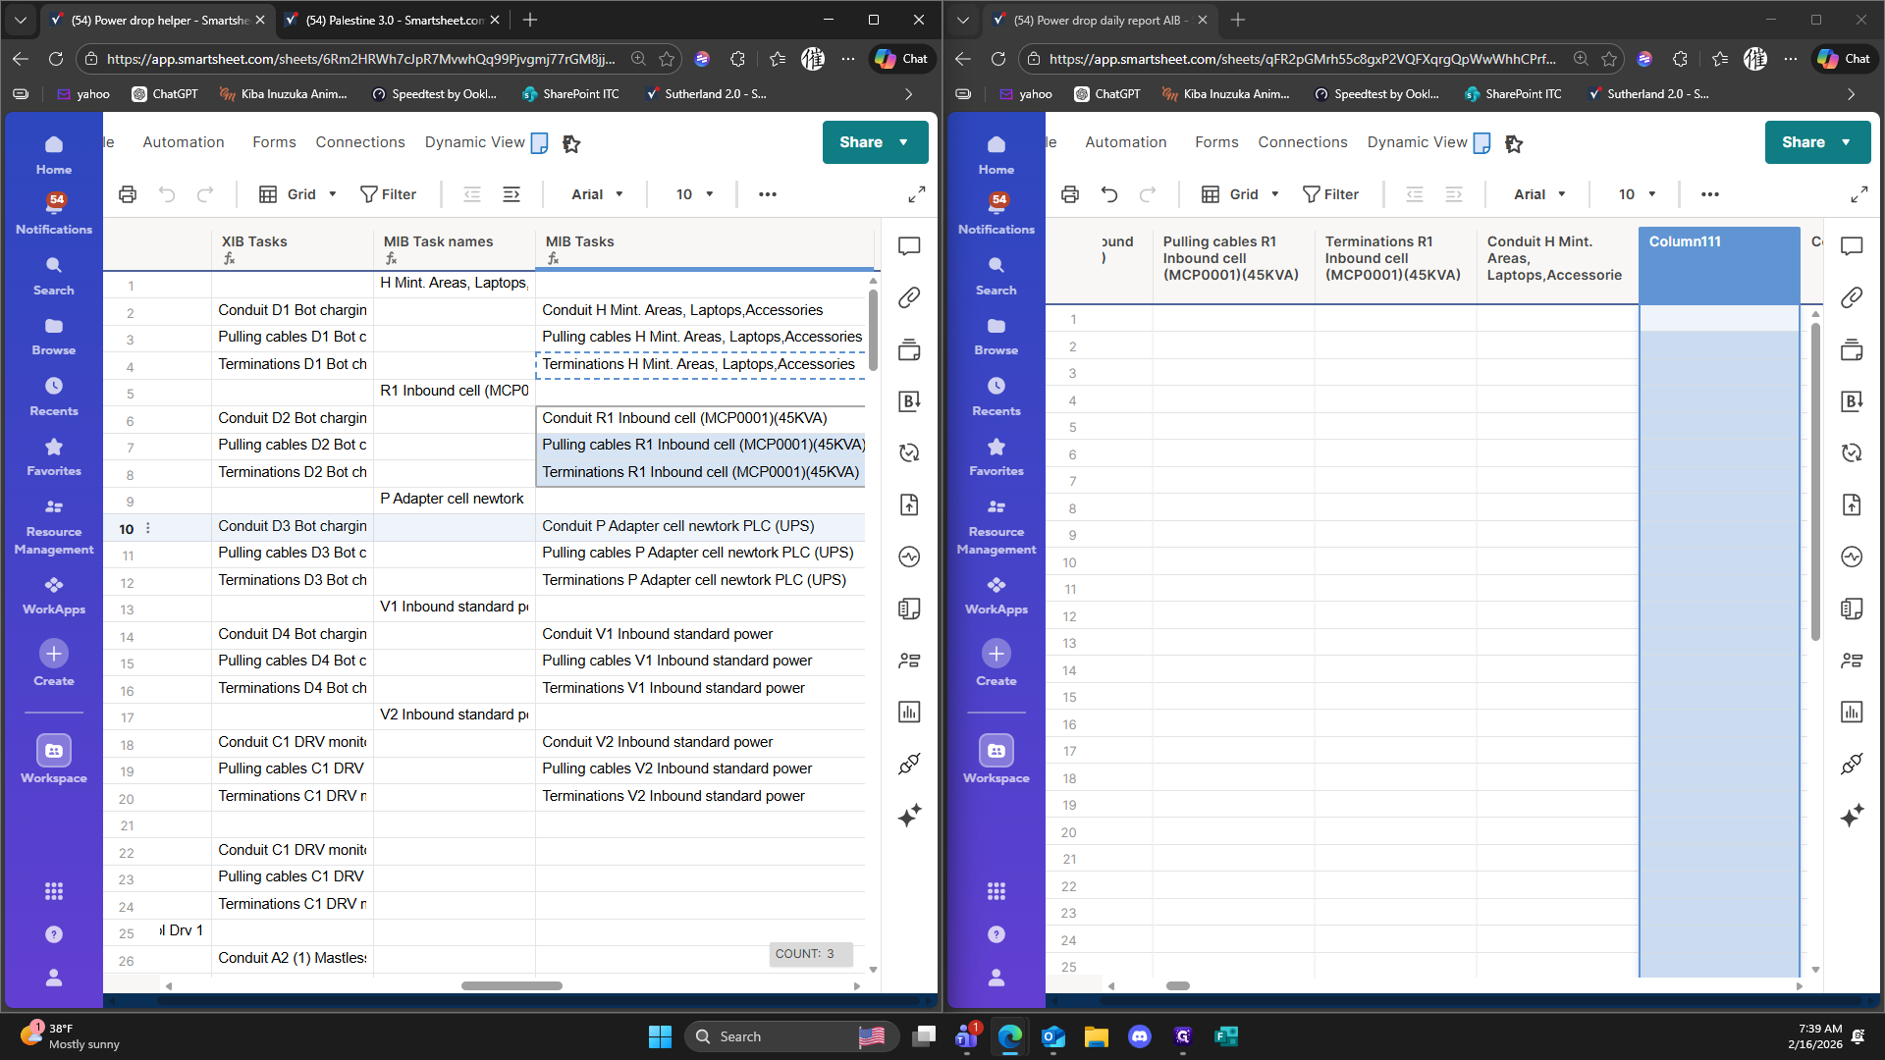Viewport: 1885px width, 1060px height.
Task: Click the AI sparkle icon in left window
Action: pyautogui.click(x=909, y=816)
